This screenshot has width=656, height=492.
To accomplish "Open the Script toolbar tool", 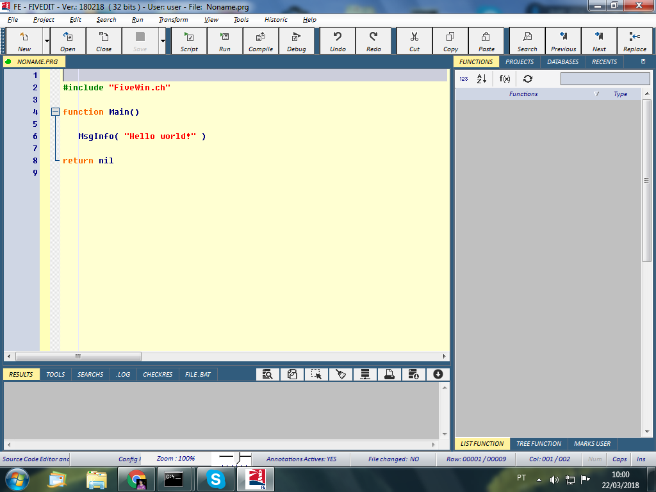I will [x=189, y=41].
